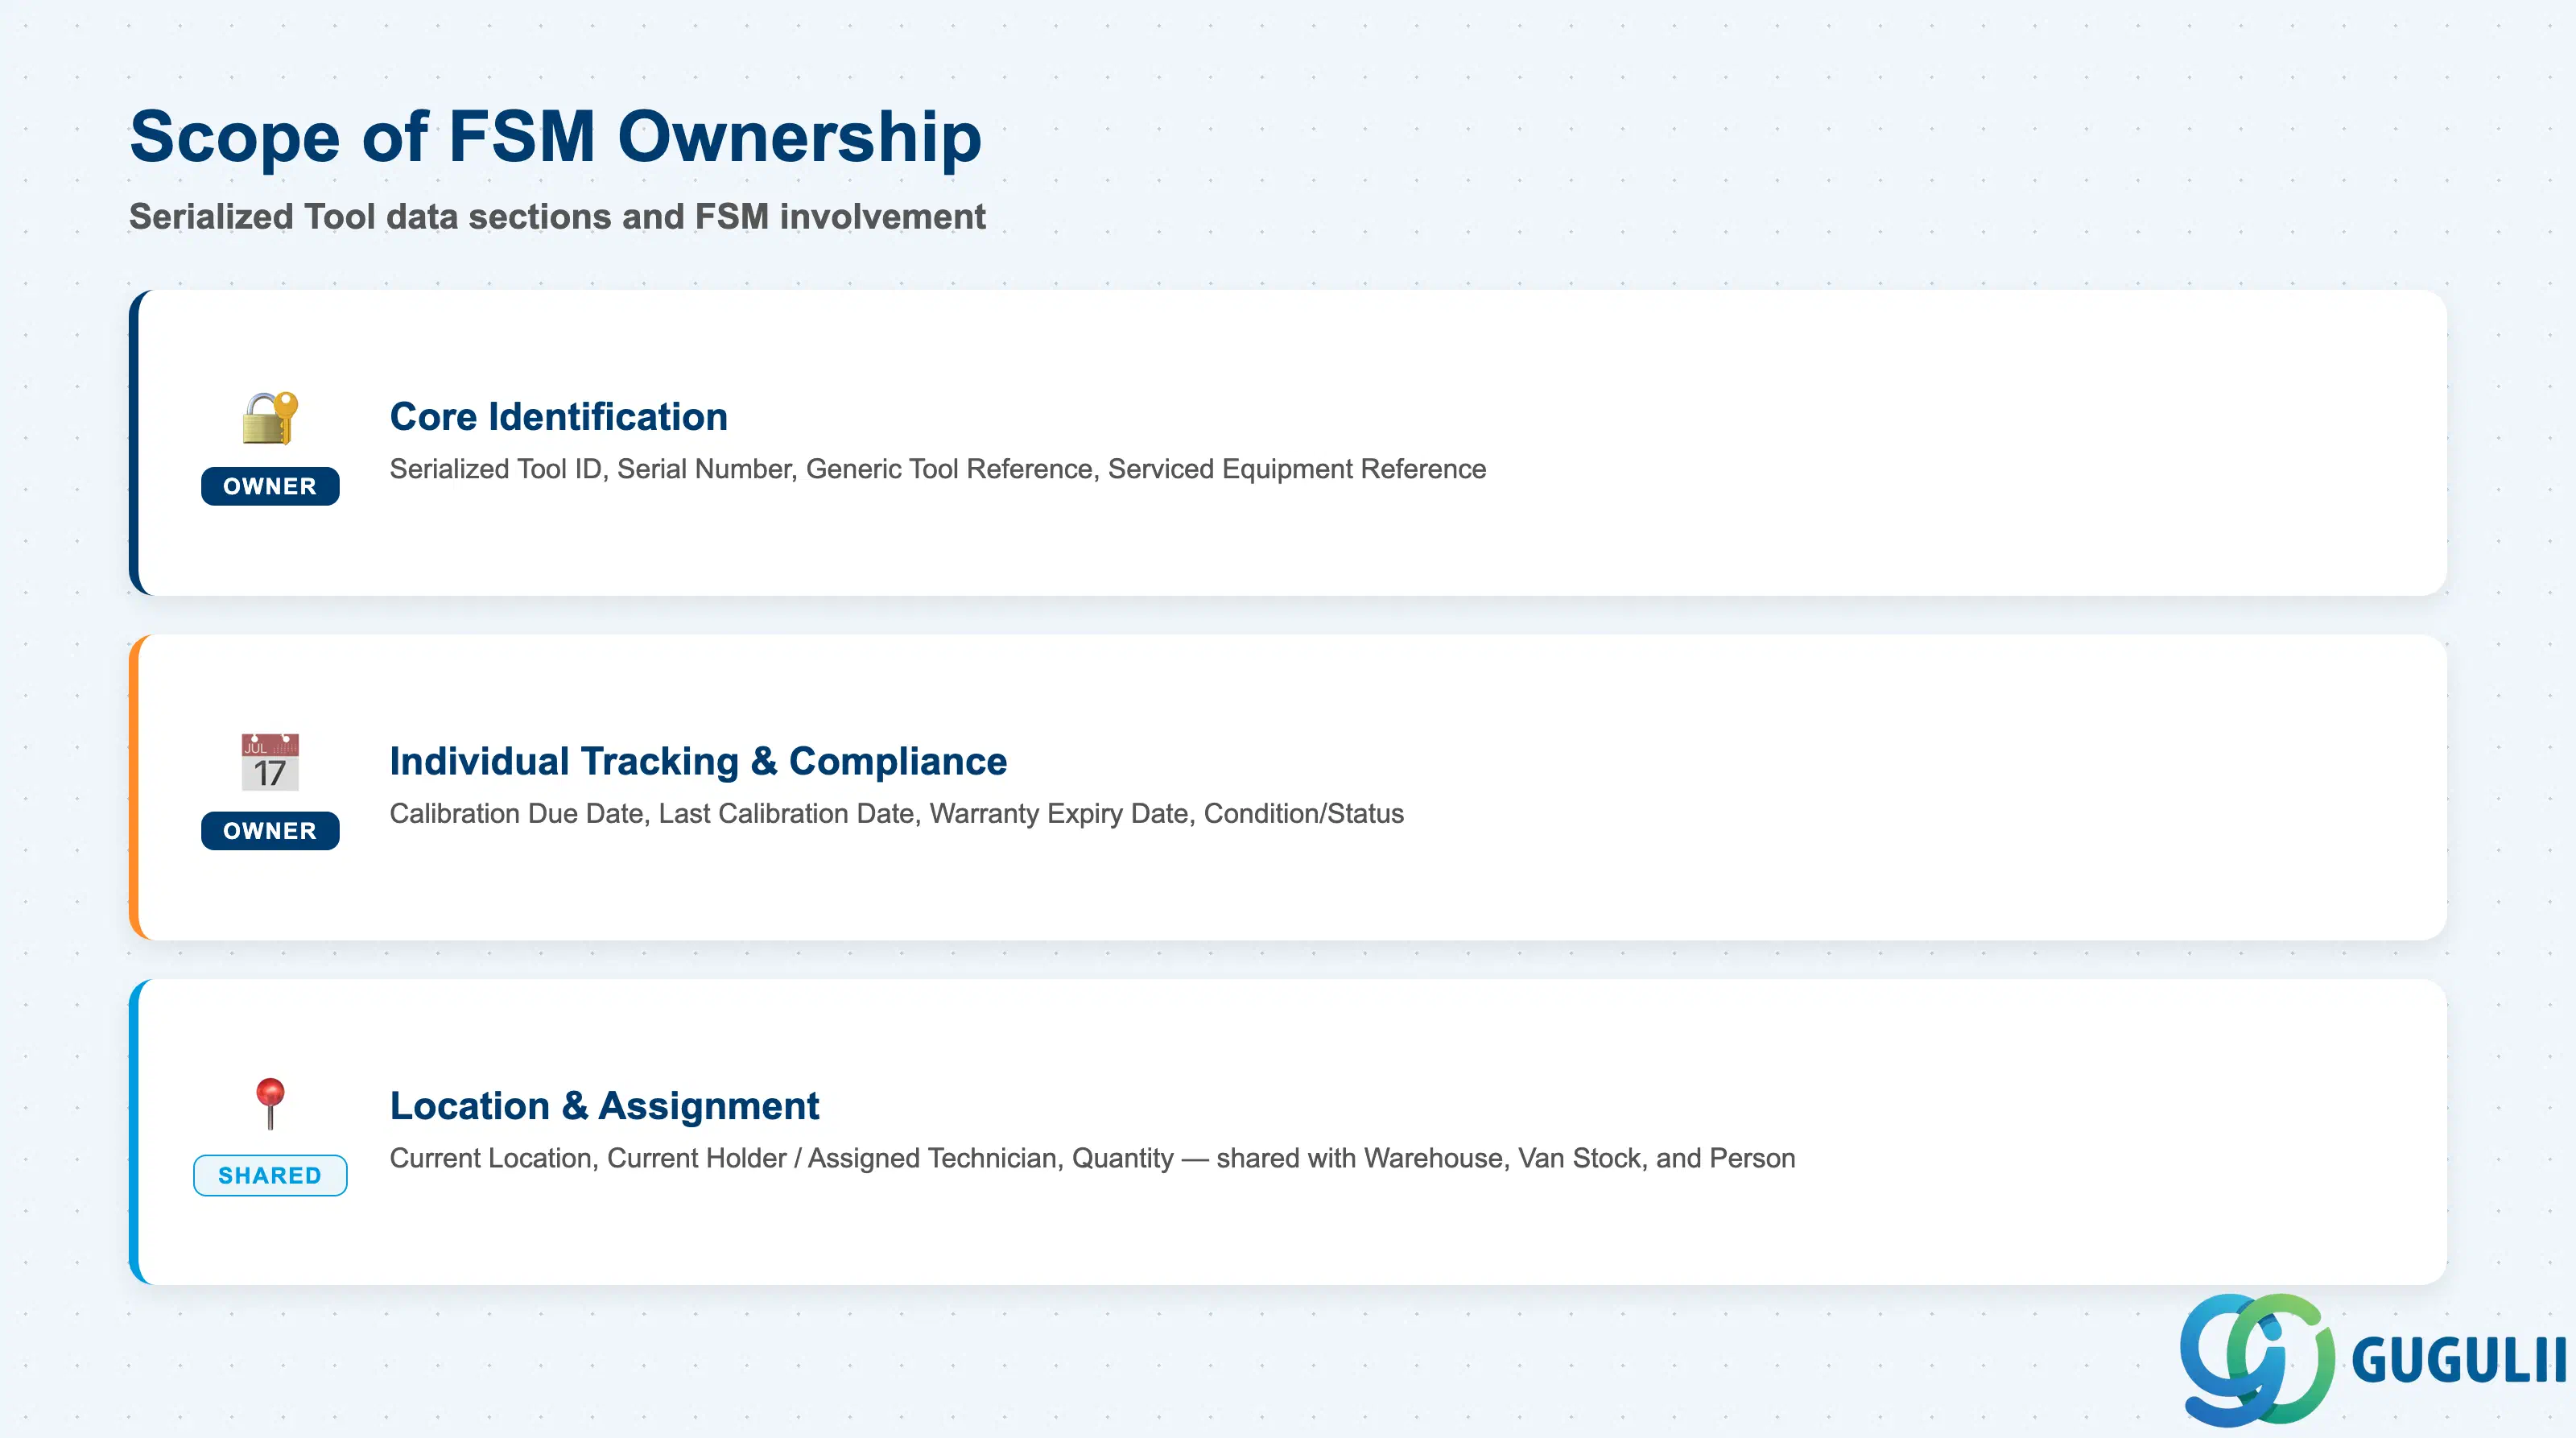Click the SHARED badge

270,1175
